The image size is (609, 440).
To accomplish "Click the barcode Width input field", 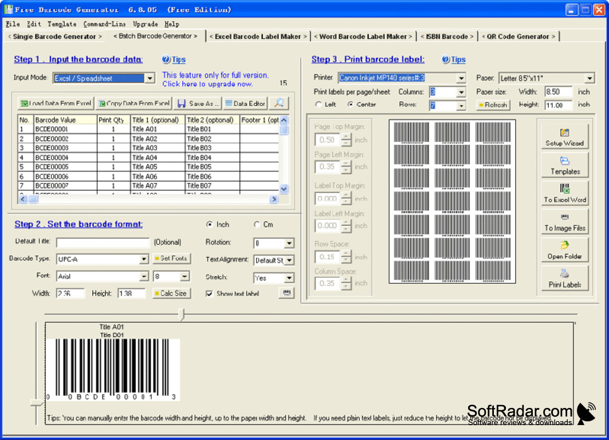I will coord(70,293).
